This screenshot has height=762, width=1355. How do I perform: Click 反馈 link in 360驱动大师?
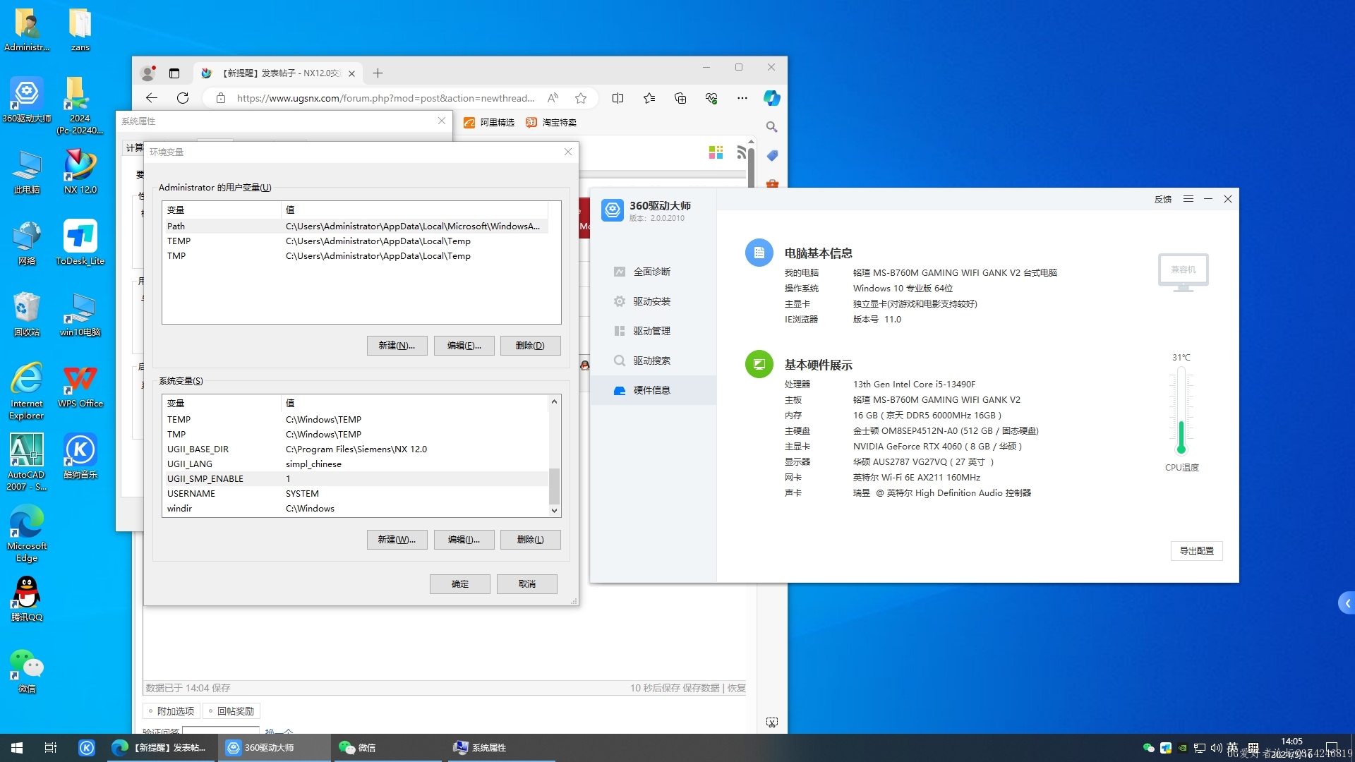click(1163, 200)
